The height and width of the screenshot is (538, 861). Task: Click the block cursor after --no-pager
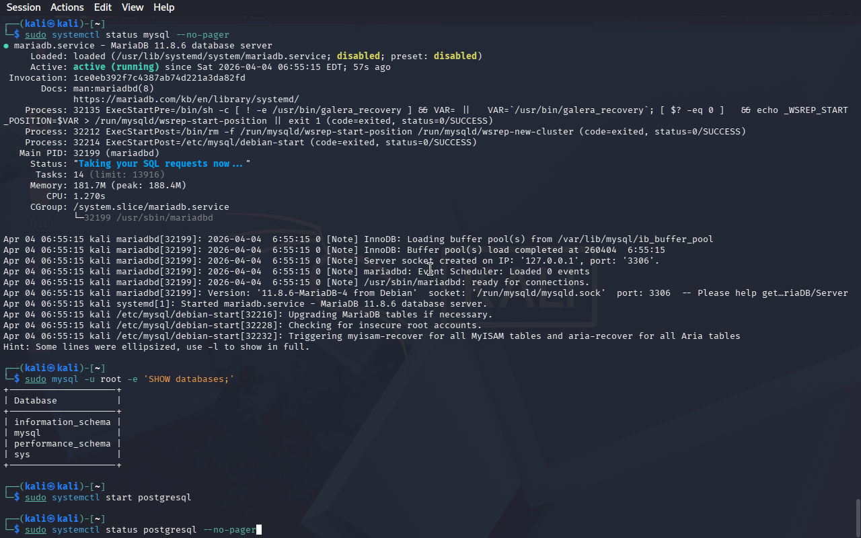point(259,530)
